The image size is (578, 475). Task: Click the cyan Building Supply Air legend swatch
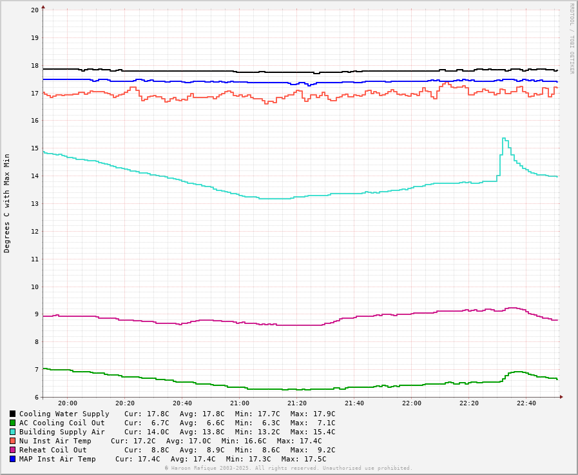coord(12,432)
